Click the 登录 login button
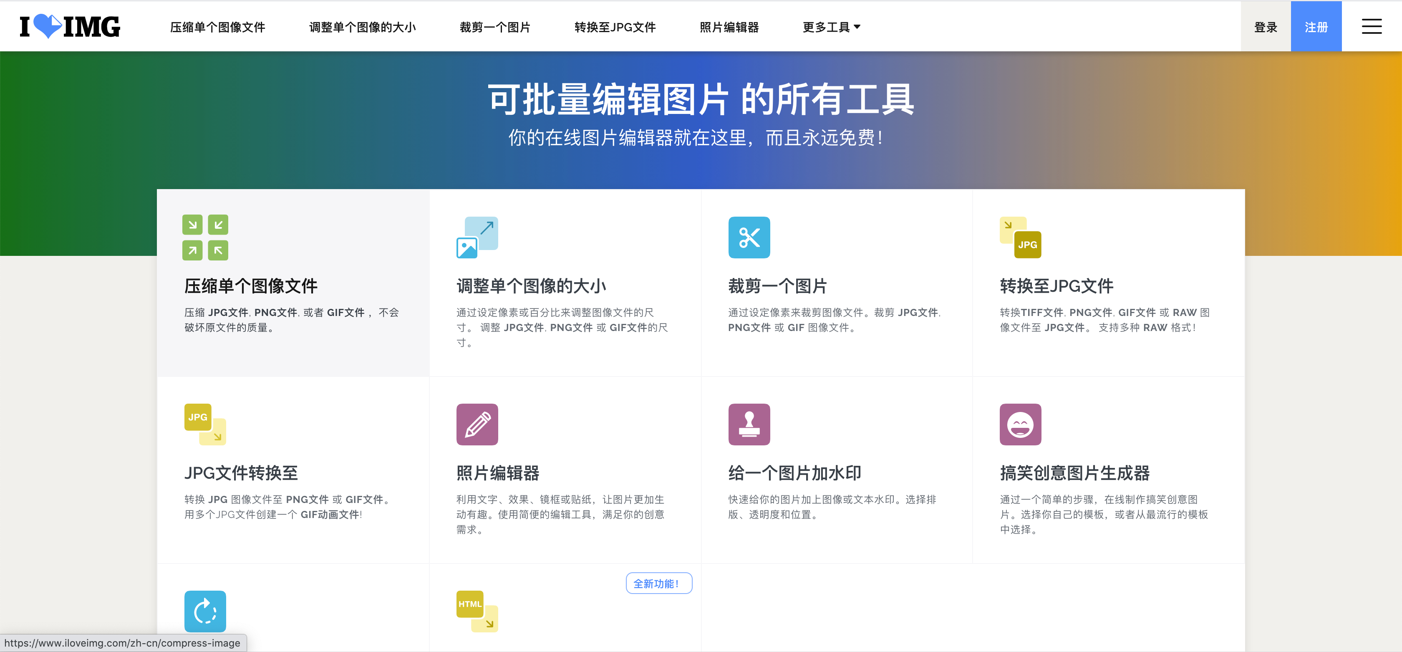Image resolution: width=1402 pixels, height=652 pixels. (1265, 27)
